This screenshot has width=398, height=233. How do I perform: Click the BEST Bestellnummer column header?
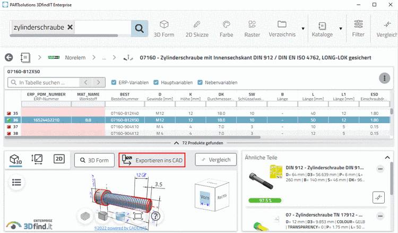125,97
